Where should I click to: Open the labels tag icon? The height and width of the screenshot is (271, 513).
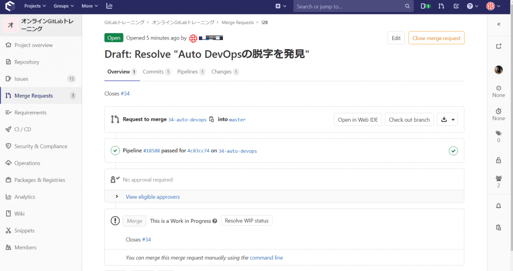[498, 133]
